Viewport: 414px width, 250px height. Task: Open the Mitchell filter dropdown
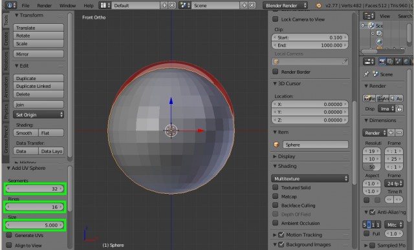[x=394, y=225]
